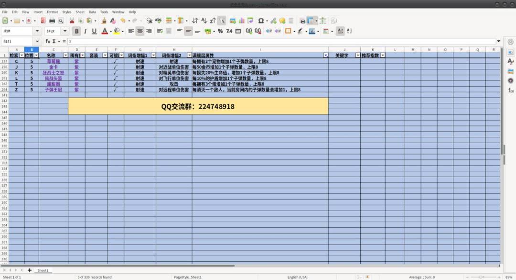The height and width of the screenshot is (280, 516).
Task: Click the Insert Hyperlink icon
Action: click(x=273, y=21)
